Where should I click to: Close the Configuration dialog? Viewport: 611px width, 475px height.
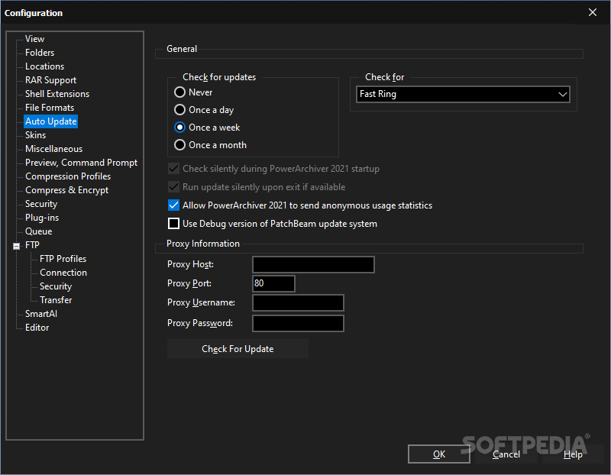click(x=593, y=12)
